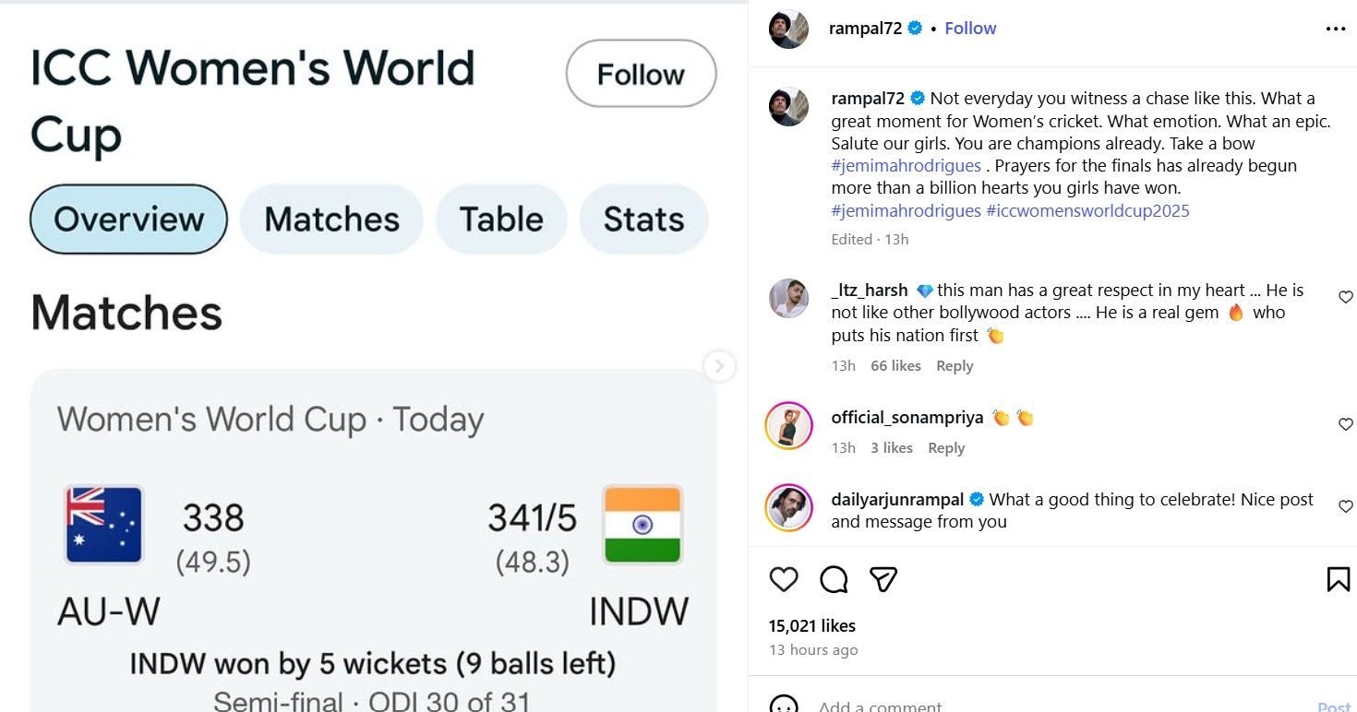View the 15,021 likes list
This screenshot has width=1357, height=712.
coord(812,626)
